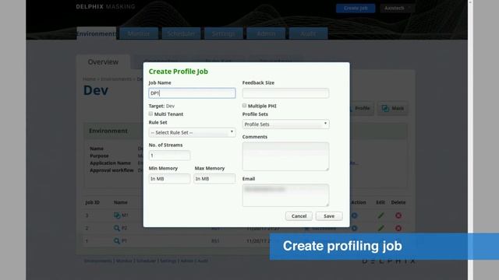Click the Min Memory input field
Screen dimensions: 499x280
point(169,179)
